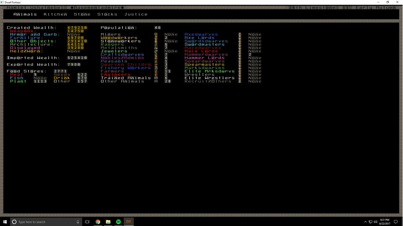The image size is (403, 226).
Task: Click the Trained Animals 'A' symbol
Action: 156,78
